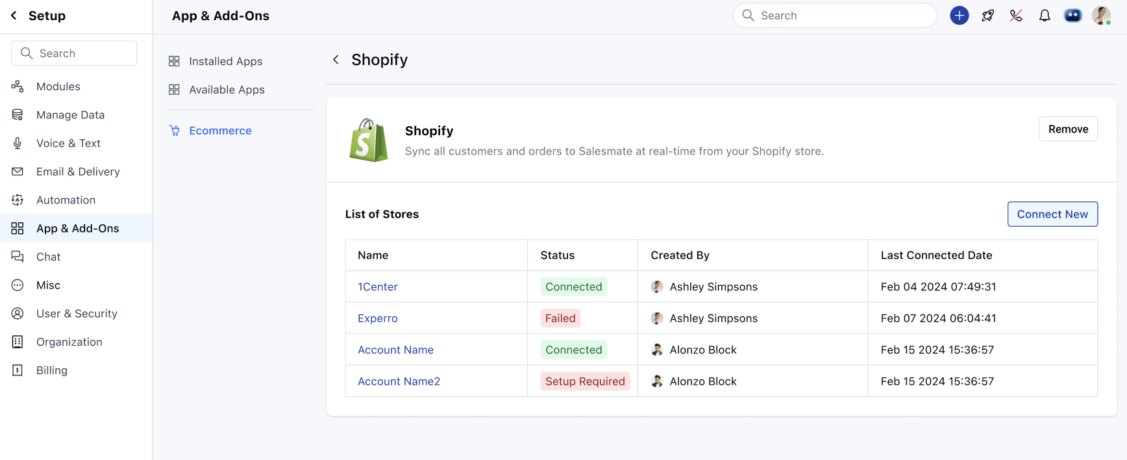Click the Shopify bag logo
Viewport: 1127px width, 460px height.
point(369,140)
